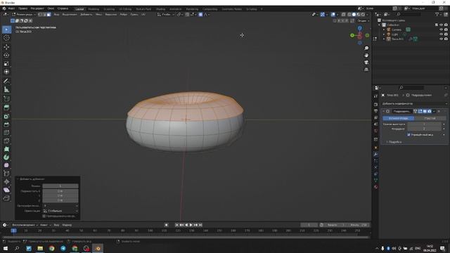This screenshot has height=253, width=450.
Task: Open the Global orientation dropdown in header
Action: coord(166,14)
